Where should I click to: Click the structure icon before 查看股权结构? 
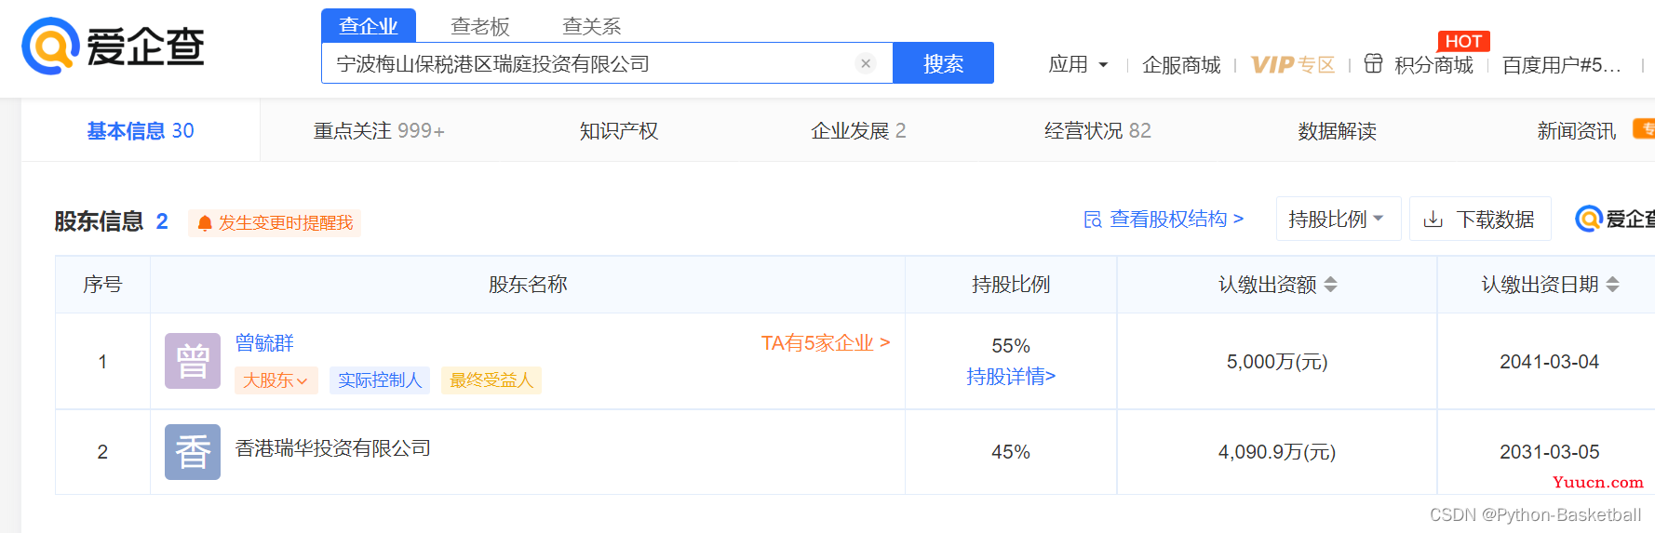coord(1093,220)
